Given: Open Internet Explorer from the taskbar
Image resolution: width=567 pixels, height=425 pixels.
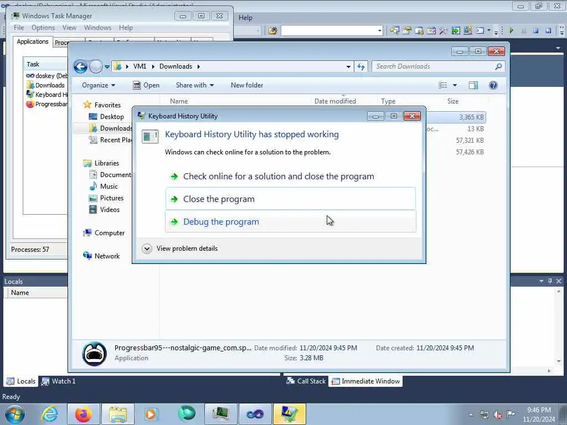Looking at the screenshot, I should click(49, 414).
